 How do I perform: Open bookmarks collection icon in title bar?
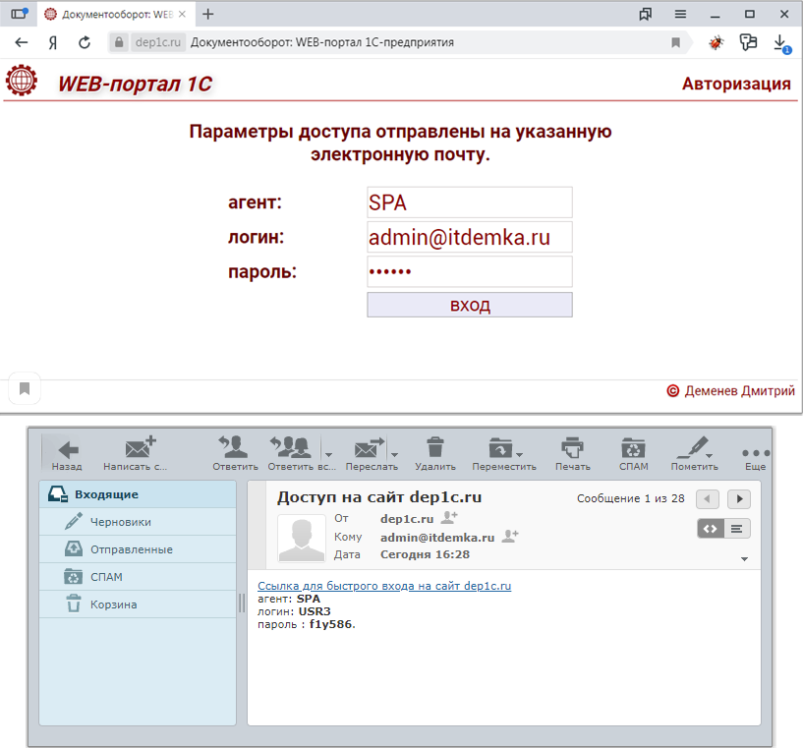coord(646,15)
